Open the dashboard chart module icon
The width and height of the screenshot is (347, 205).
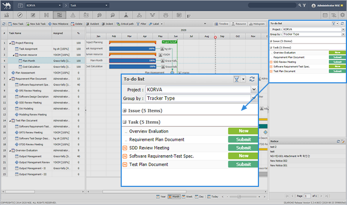point(7,15)
